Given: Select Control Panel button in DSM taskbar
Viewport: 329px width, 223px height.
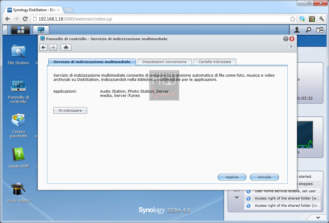Looking at the screenshot, I should pos(41,30).
